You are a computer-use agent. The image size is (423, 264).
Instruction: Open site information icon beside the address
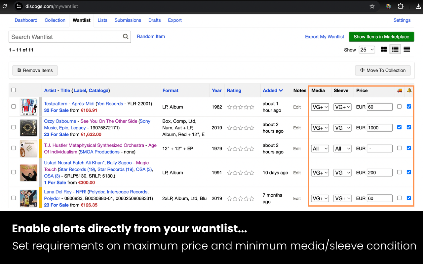click(x=19, y=6)
